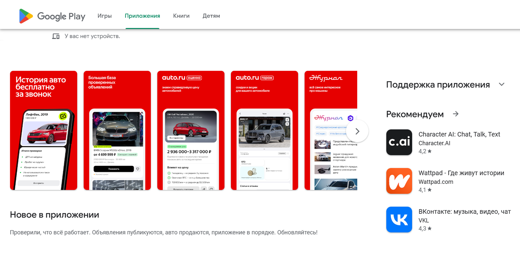Viewport: 520px width, 253px height.
Task: Switch to the Книги tab
Action: (181, 16)
